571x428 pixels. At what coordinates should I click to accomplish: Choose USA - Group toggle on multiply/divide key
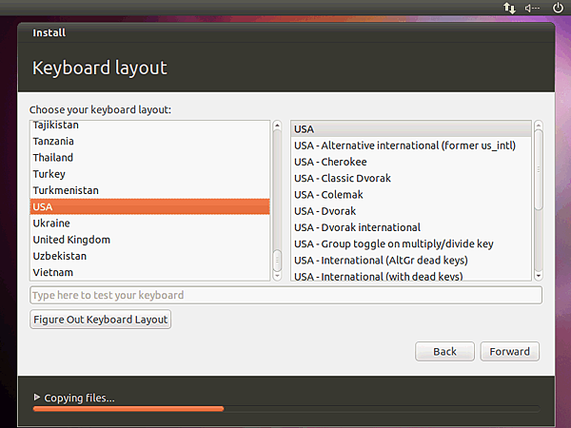point(411,243)
